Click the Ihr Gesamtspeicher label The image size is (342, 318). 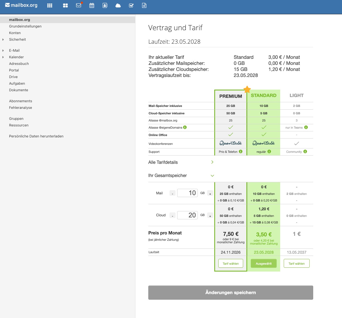(x=168, y=175)
